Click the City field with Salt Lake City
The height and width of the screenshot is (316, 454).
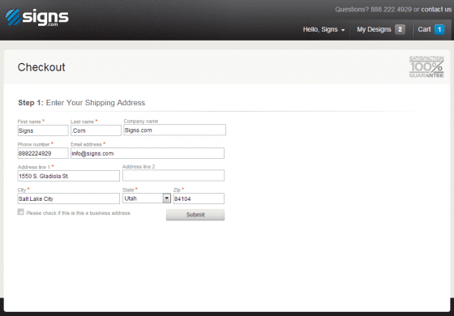[69, 199]
